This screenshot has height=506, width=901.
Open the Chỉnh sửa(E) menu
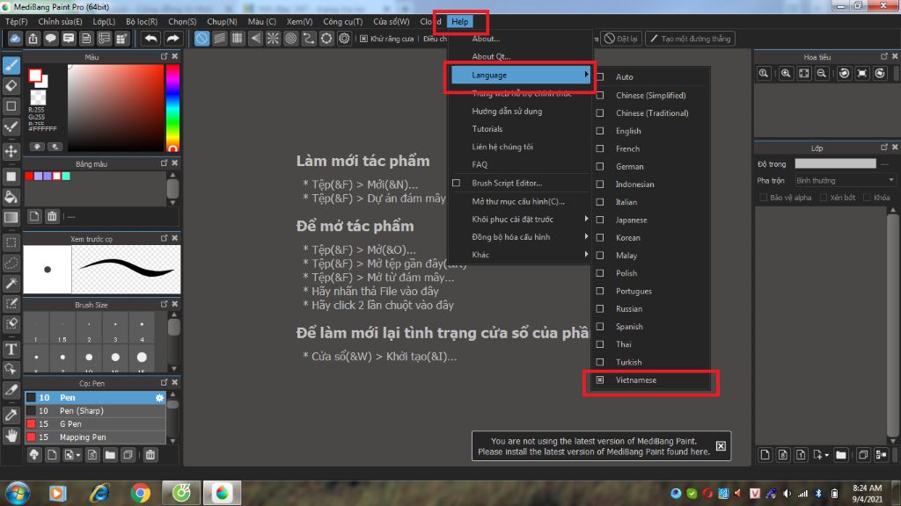(x=60, y=21)
